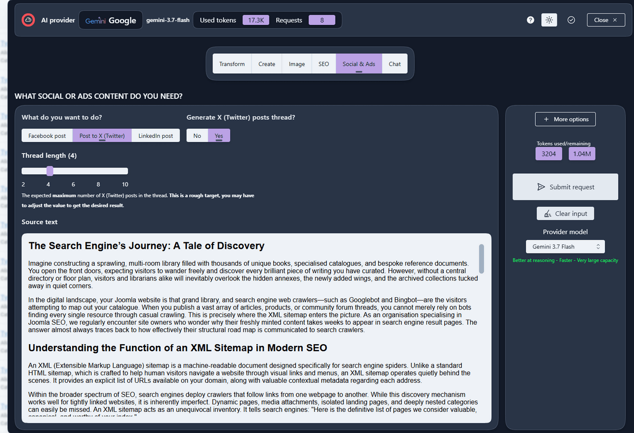Choose the Facebook post option

click(47, 136)
